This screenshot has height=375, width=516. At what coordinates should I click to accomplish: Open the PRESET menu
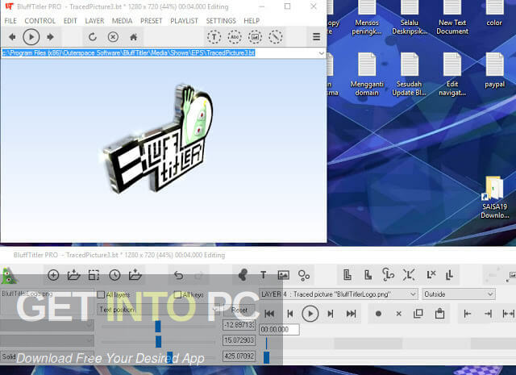[152, 21]
